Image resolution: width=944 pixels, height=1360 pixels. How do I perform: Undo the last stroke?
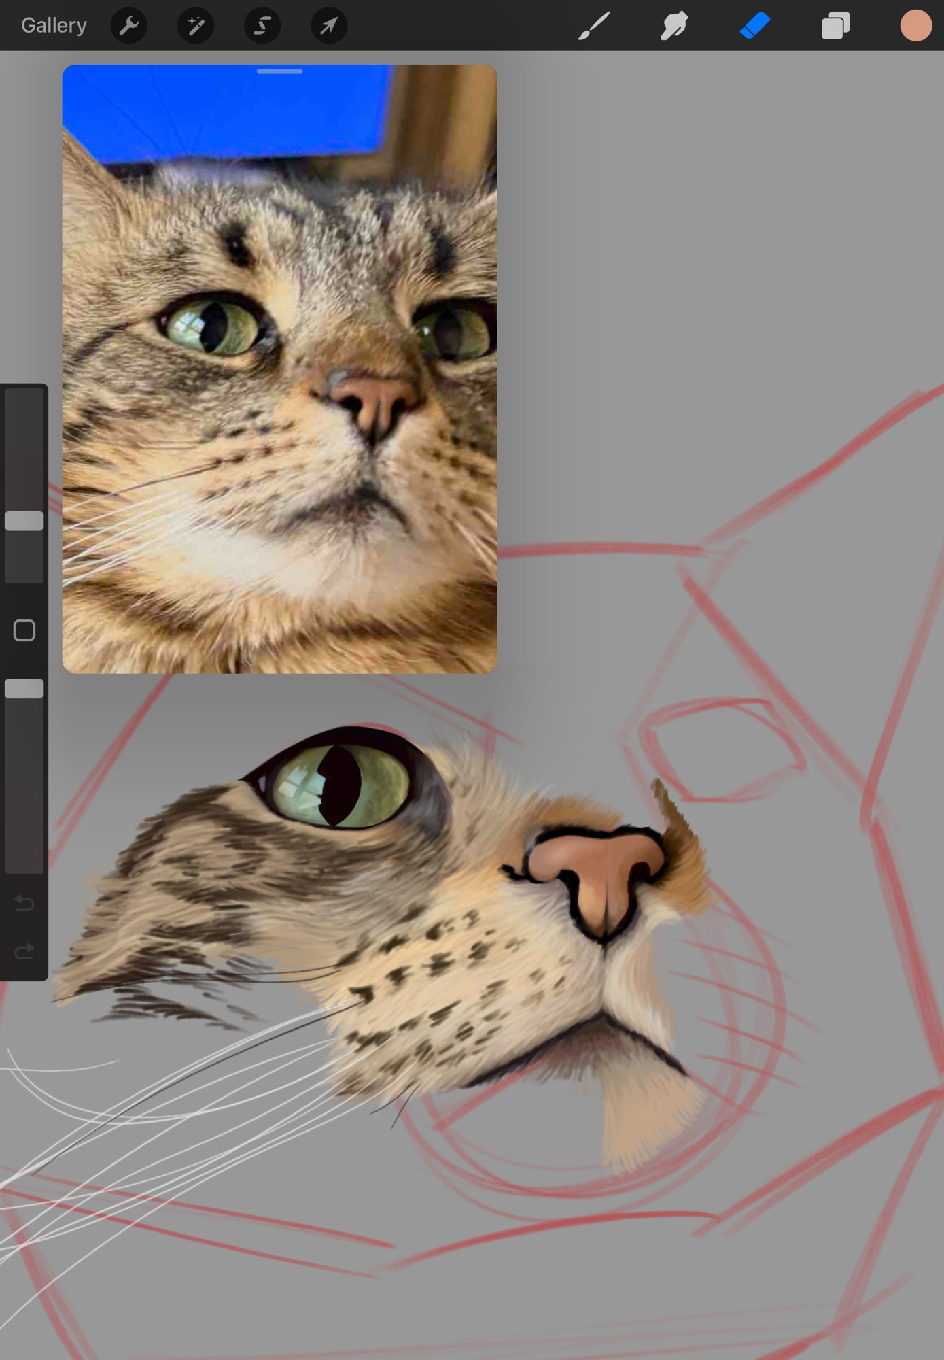[24, 903]
